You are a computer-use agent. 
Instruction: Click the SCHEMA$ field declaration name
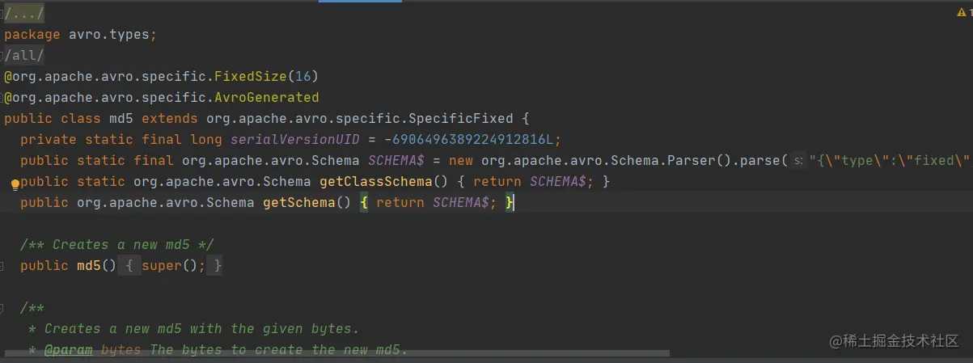click(x=396, y=161)
